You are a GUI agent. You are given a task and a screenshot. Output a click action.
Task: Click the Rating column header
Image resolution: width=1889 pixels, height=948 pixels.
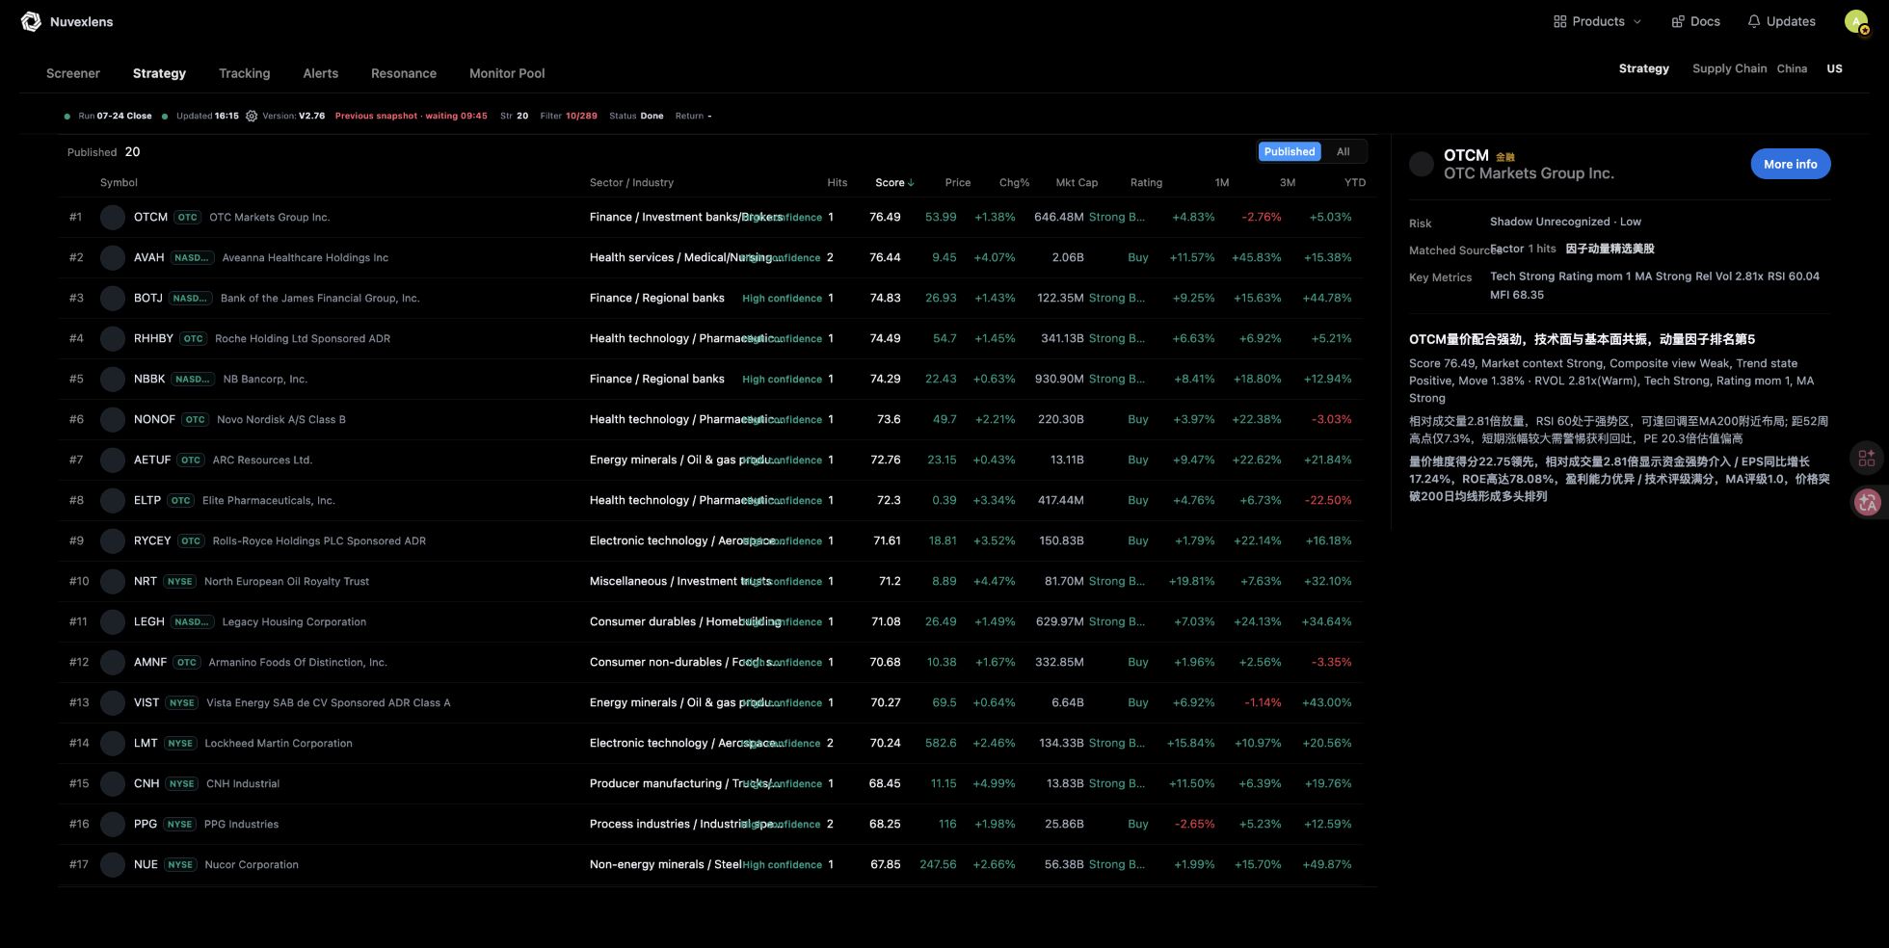[1146, 182]
